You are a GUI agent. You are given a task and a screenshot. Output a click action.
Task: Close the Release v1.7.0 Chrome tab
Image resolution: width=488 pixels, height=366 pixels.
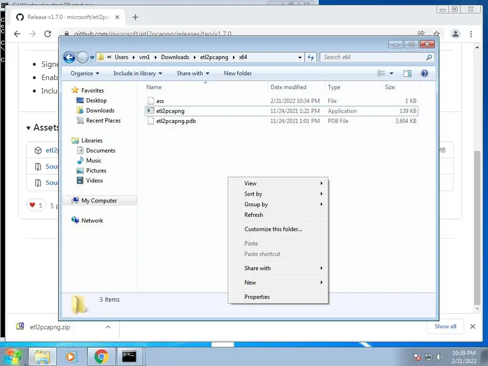(117, 17)
